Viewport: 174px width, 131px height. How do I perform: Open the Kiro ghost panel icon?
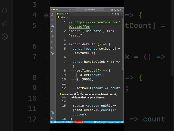52,42
